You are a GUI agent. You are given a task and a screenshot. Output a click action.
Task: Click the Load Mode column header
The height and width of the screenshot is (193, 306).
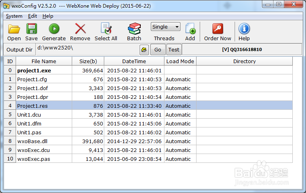click(x=180, y=61)
